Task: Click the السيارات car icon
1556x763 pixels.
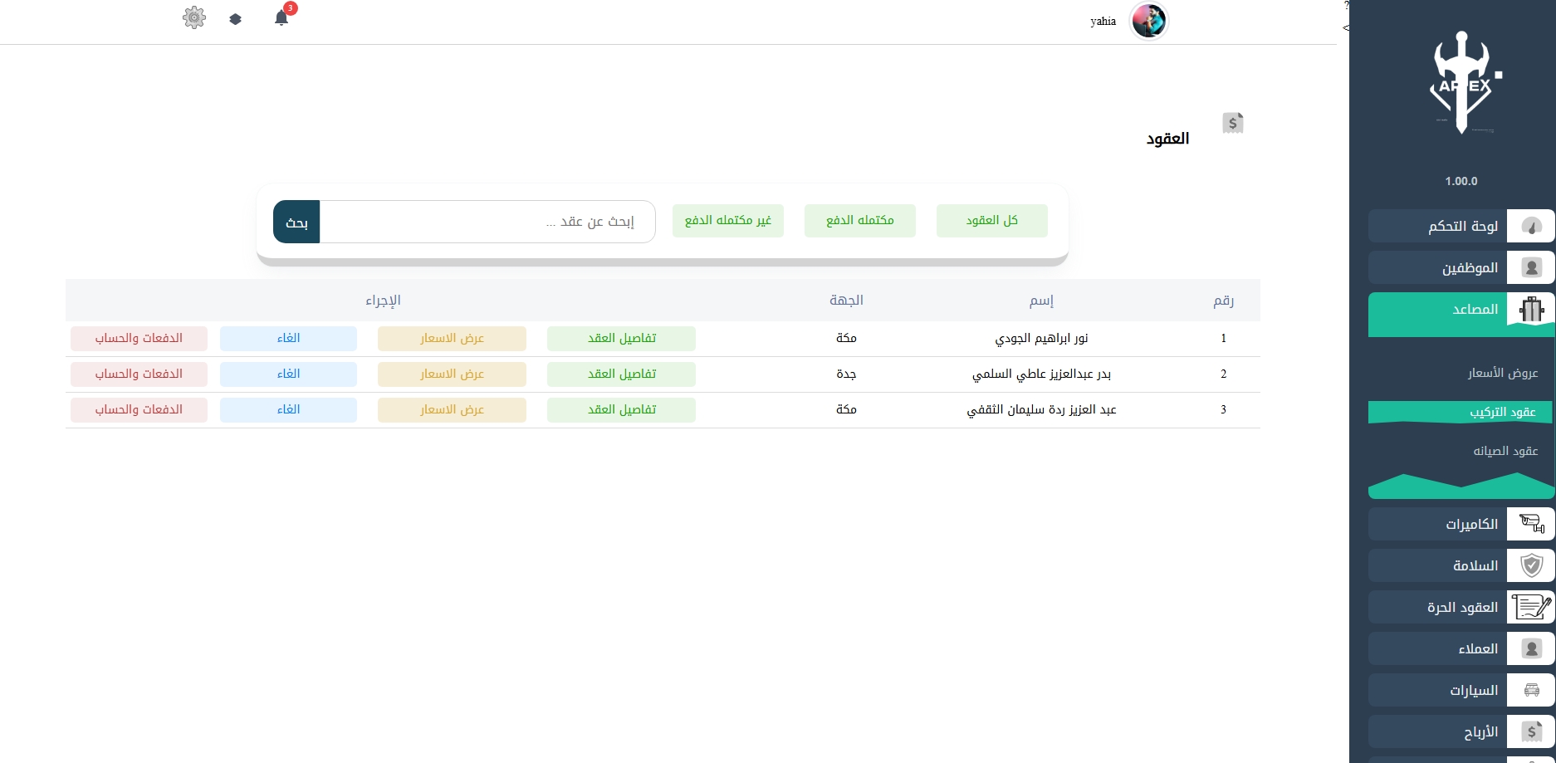Action: 1530,689
